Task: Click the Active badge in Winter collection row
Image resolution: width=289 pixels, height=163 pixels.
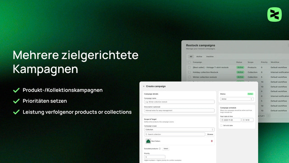Action: (240, 77)
